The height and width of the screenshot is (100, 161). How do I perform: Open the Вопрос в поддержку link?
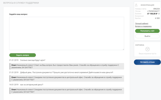[x=143, y=26]
